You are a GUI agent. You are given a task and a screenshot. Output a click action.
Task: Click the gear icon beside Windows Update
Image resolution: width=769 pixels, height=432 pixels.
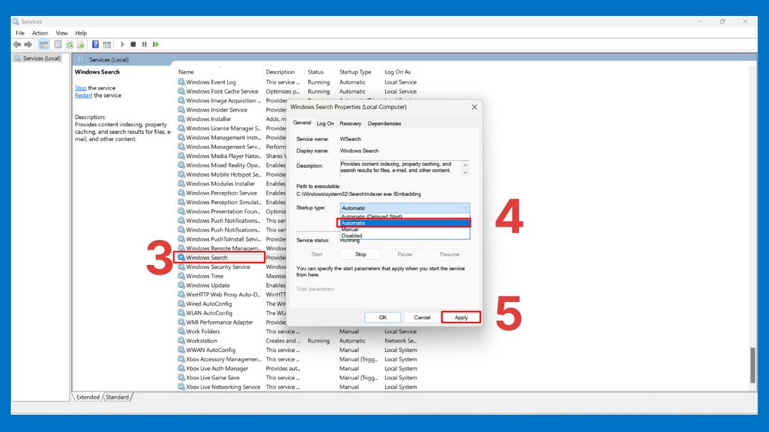pos(181,285)
